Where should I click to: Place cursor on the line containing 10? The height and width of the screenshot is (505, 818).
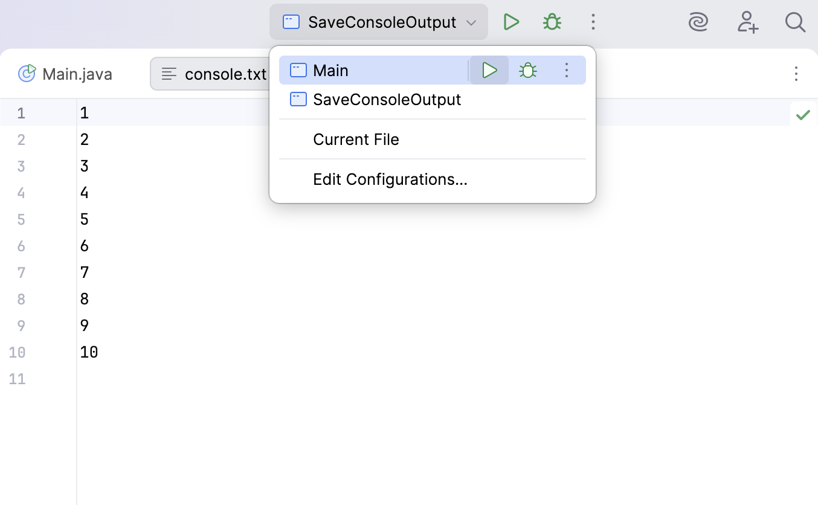[x=89, y=352]
